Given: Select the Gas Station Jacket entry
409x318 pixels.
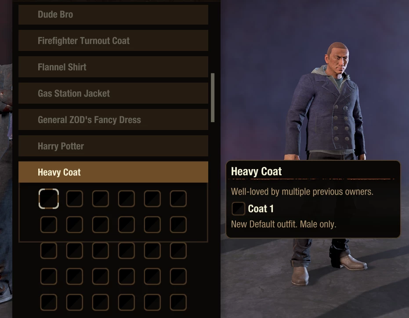Looking at the screenshot, I should coord(113,94).
